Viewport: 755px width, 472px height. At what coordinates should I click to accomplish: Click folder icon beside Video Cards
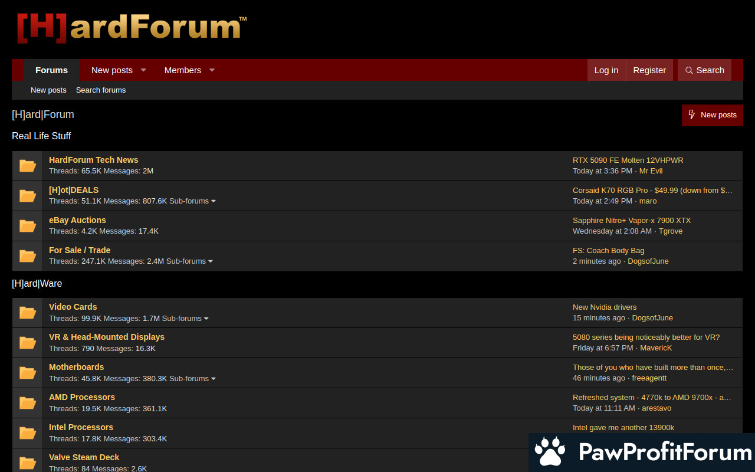(28, 313)
